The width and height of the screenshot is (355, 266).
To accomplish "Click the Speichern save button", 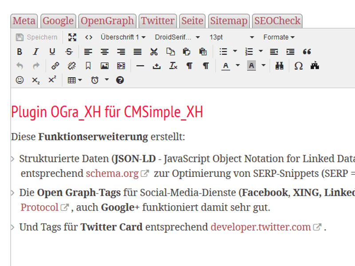I will [37, 37].
